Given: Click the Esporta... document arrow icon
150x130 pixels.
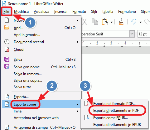Looking at the screenshot, I should click(7, 96).
